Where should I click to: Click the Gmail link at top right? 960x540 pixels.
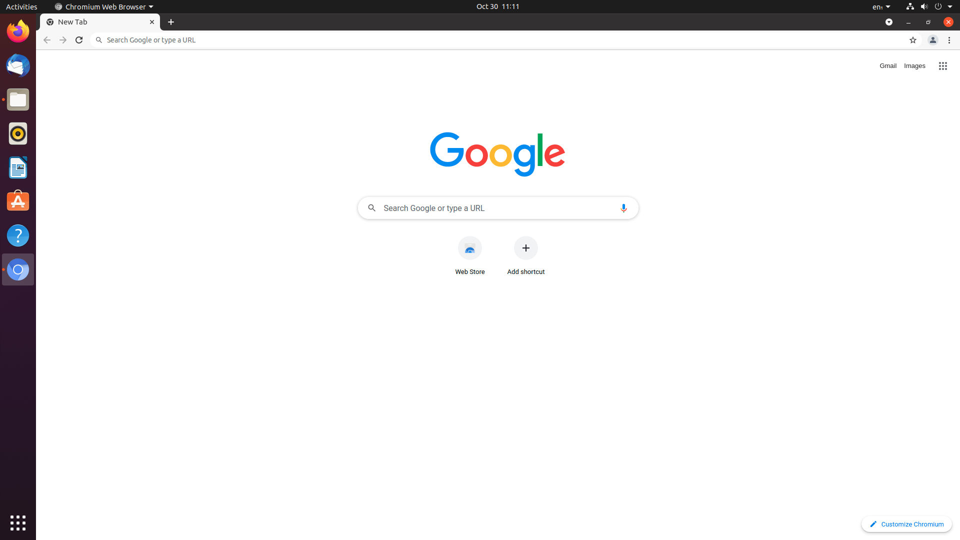(x=888, y=65)
